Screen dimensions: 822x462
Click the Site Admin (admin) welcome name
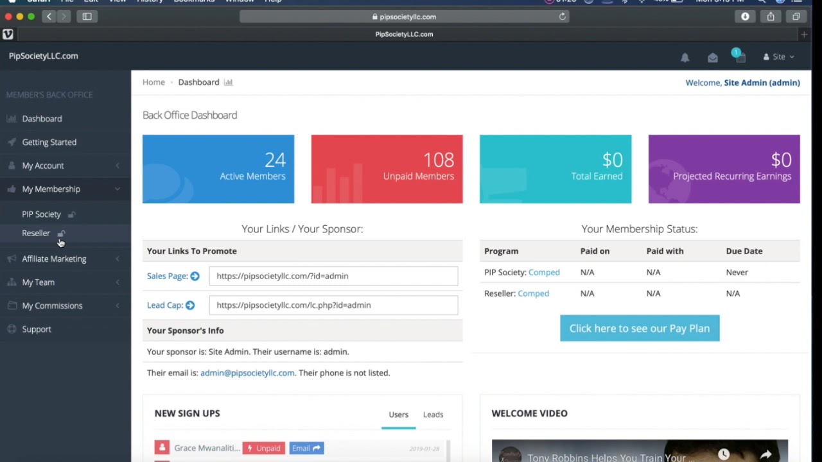762,83
